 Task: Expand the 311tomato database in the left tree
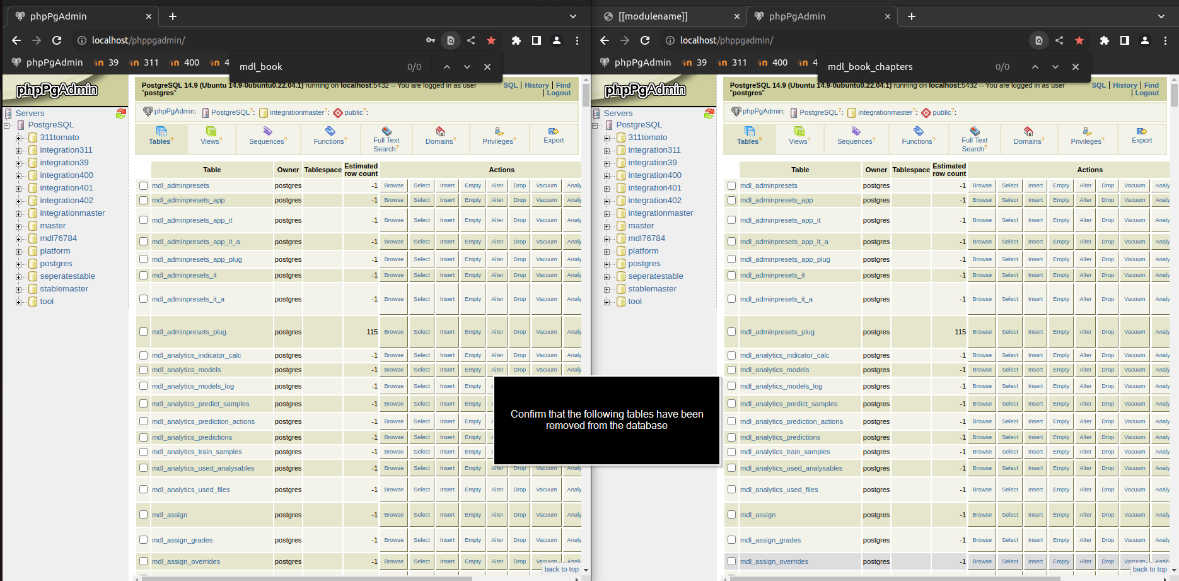(18, 138)
